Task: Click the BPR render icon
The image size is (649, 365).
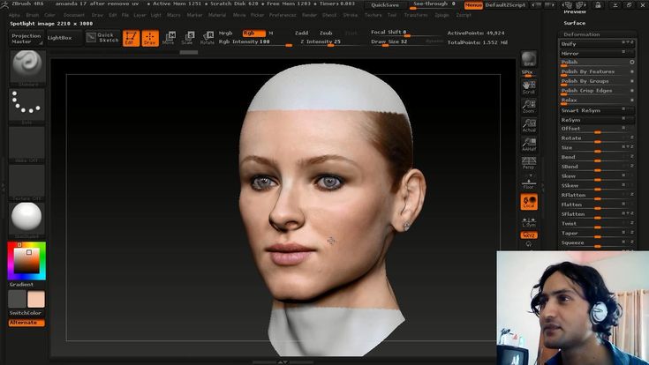Action: [x=529, y=59]
